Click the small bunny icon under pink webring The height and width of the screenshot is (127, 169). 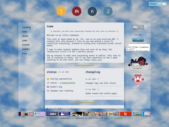click(138, 86)
